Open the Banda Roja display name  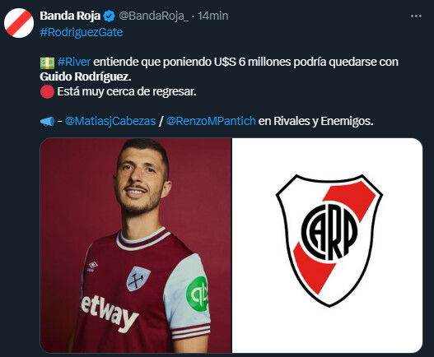tap(70, 16)
